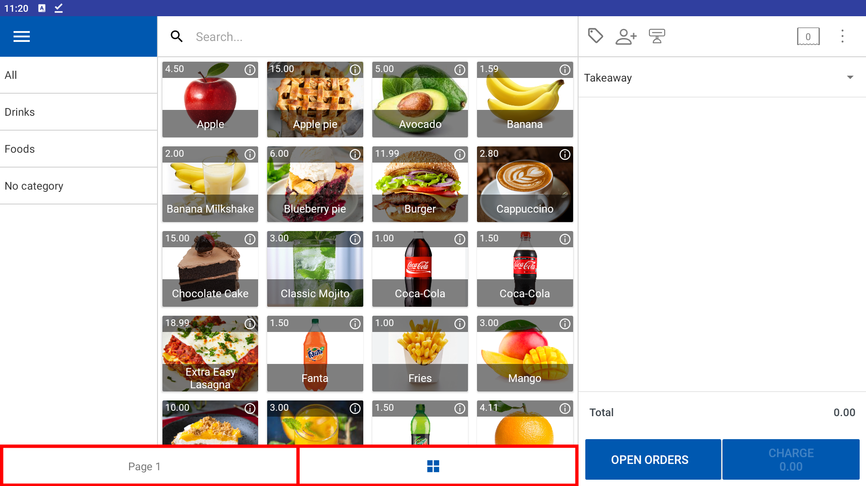Show info for the Apple item
The width and height of the screenshot is (866, 486).
[x=250, y=70]
